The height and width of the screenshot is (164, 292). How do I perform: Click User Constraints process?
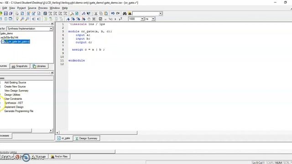[13, 99]
